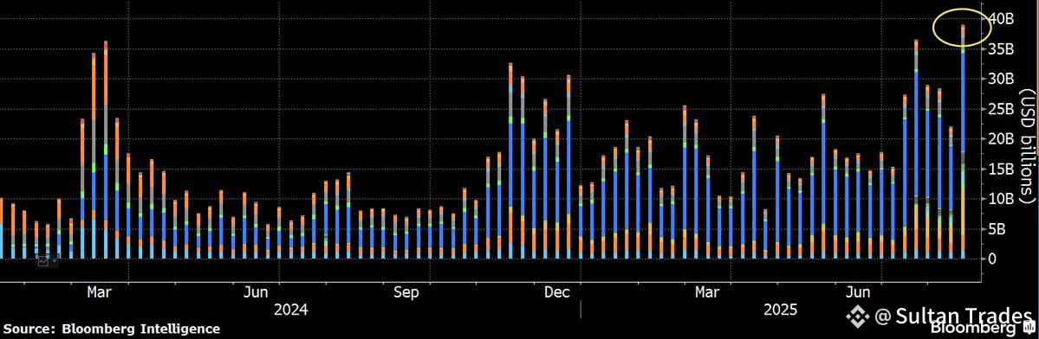Click the Jun label of year 2025
This screenshot has width=1039, height=339.
[x=859, y=291]
